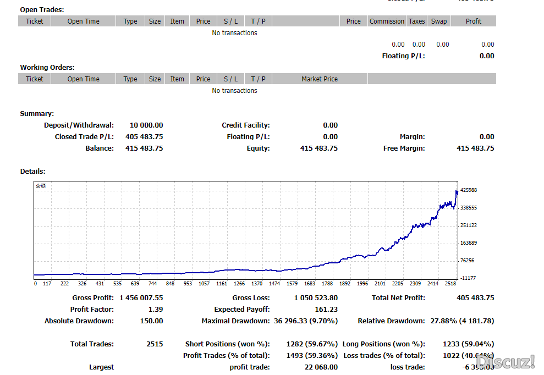Click the Credit Facility label
This screenshot has height=375, width=544.
coord(246,125)
